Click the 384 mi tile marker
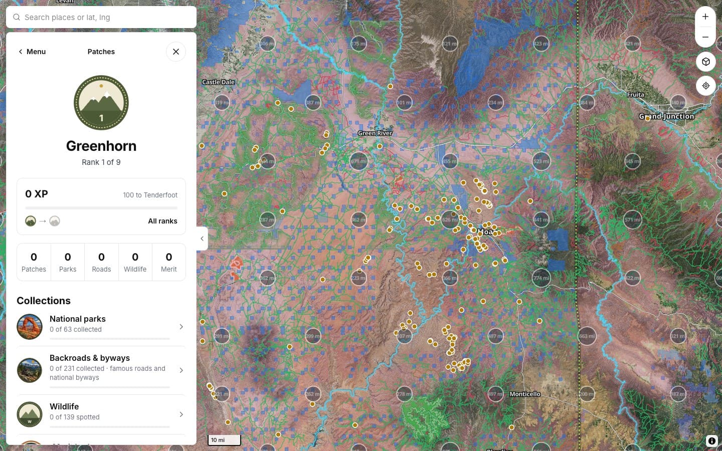 point(587,103)
